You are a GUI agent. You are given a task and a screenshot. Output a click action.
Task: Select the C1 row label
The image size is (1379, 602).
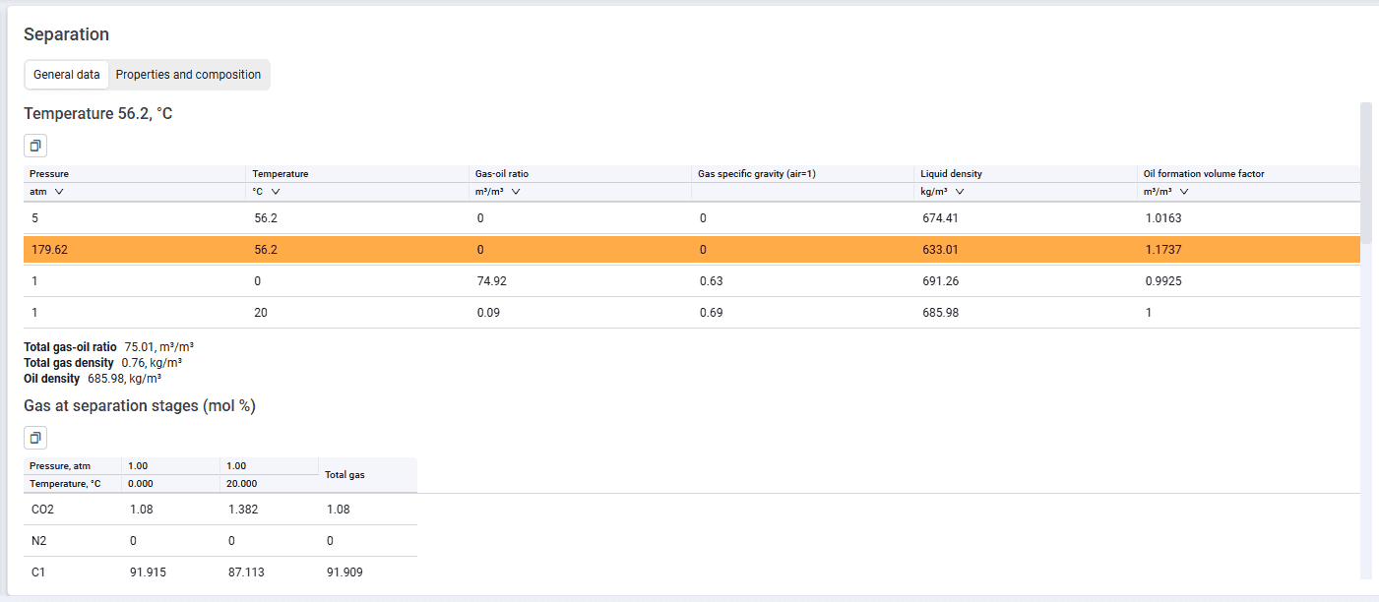click(x=39, y=572)
